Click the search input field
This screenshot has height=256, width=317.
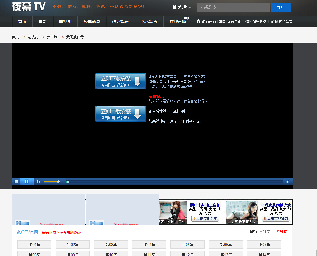coord(233,7)
